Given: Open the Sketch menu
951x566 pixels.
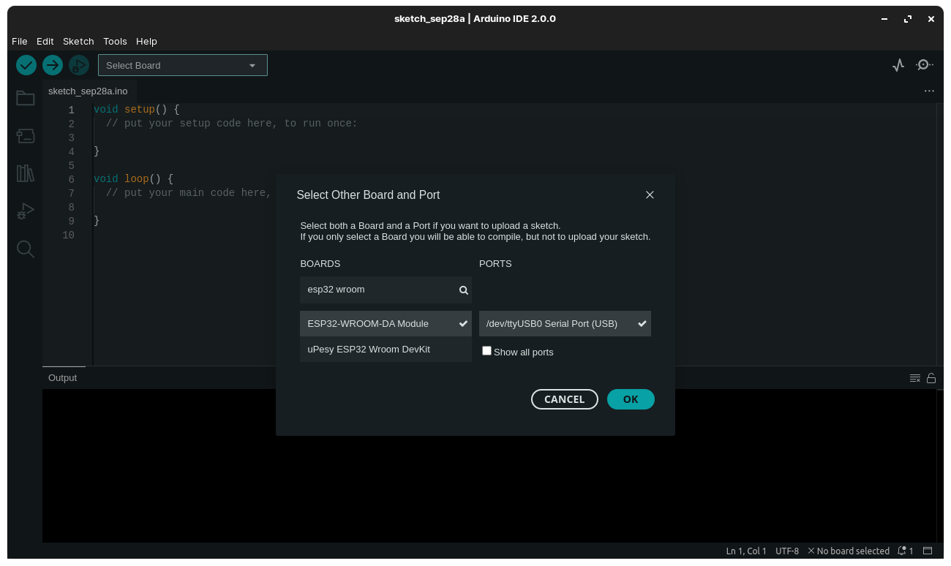Looking at the screenshot, I should coord(78,41).
